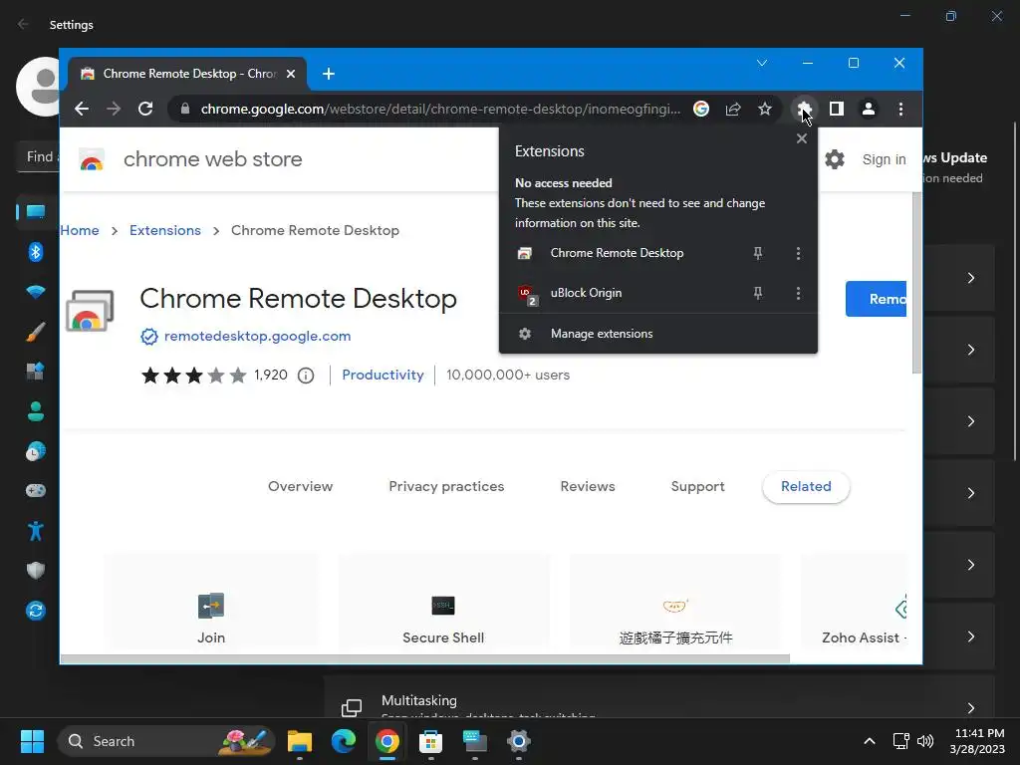
Task: Open Apps category in Settings sidebar
Action: point(36,372)
